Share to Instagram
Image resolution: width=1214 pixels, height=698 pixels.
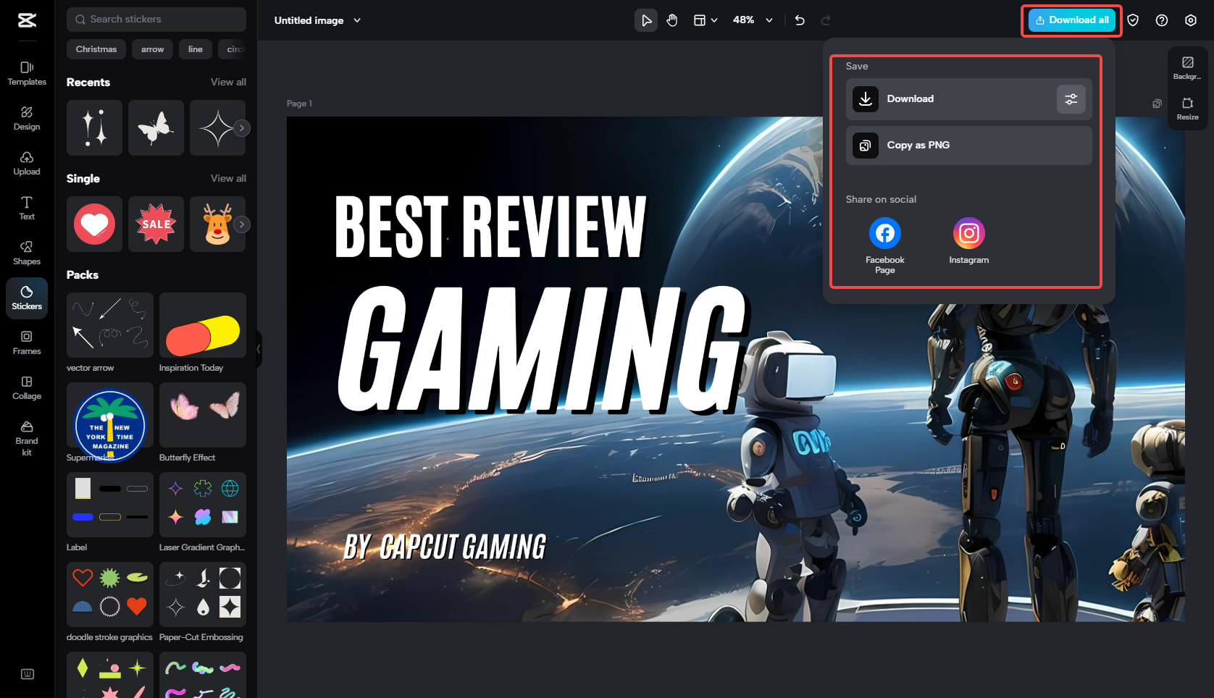coord(968,241)
